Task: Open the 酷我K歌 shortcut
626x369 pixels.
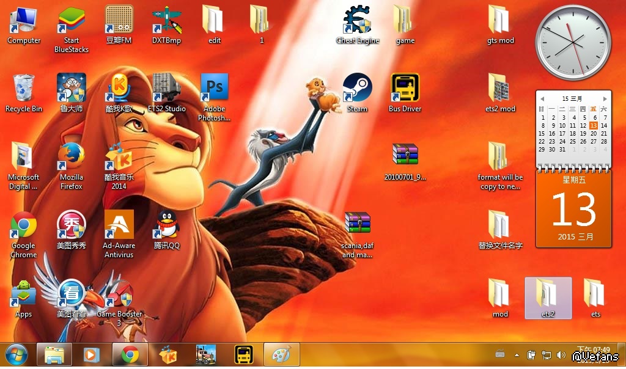Action: (119, 93)
